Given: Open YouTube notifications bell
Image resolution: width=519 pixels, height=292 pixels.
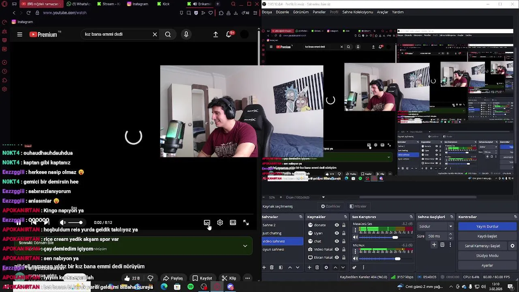Looking at the screenshot, I should pos(229,34).
